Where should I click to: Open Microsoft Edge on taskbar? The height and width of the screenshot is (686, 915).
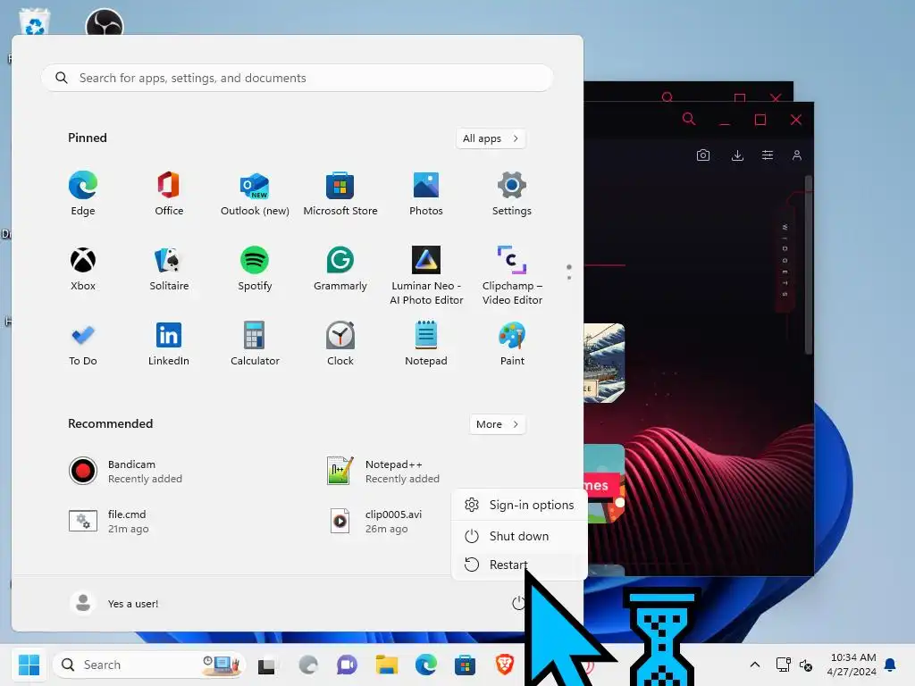[426, 665]
